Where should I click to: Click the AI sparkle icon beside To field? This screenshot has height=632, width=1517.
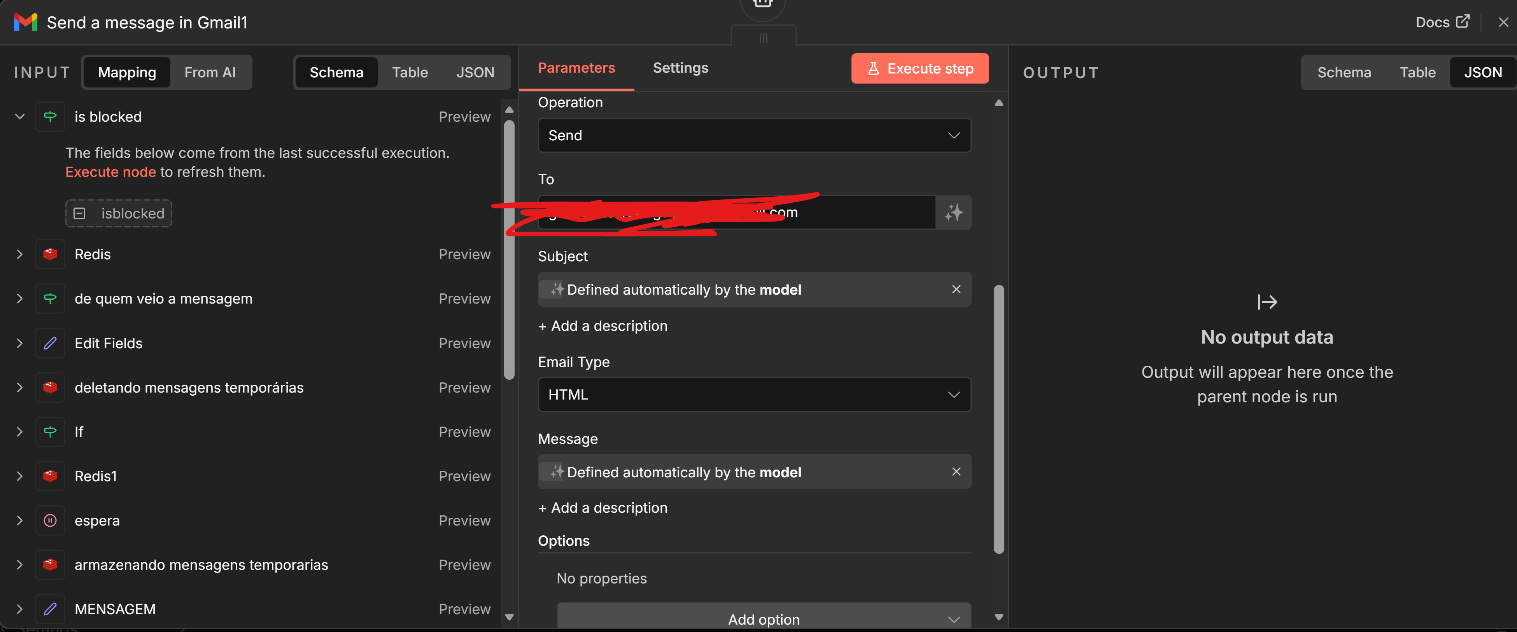[953, 213]
